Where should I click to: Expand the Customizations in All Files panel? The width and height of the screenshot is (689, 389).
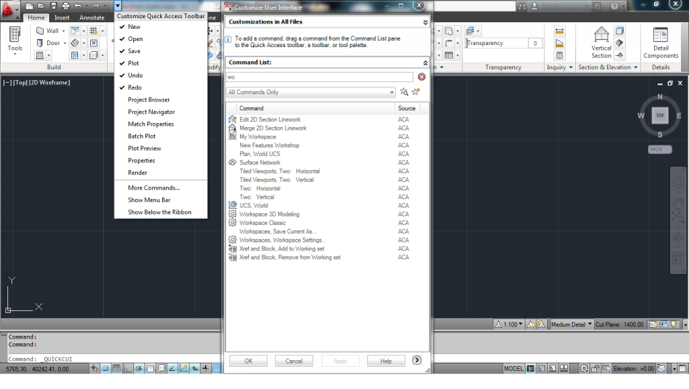point(425,22)
